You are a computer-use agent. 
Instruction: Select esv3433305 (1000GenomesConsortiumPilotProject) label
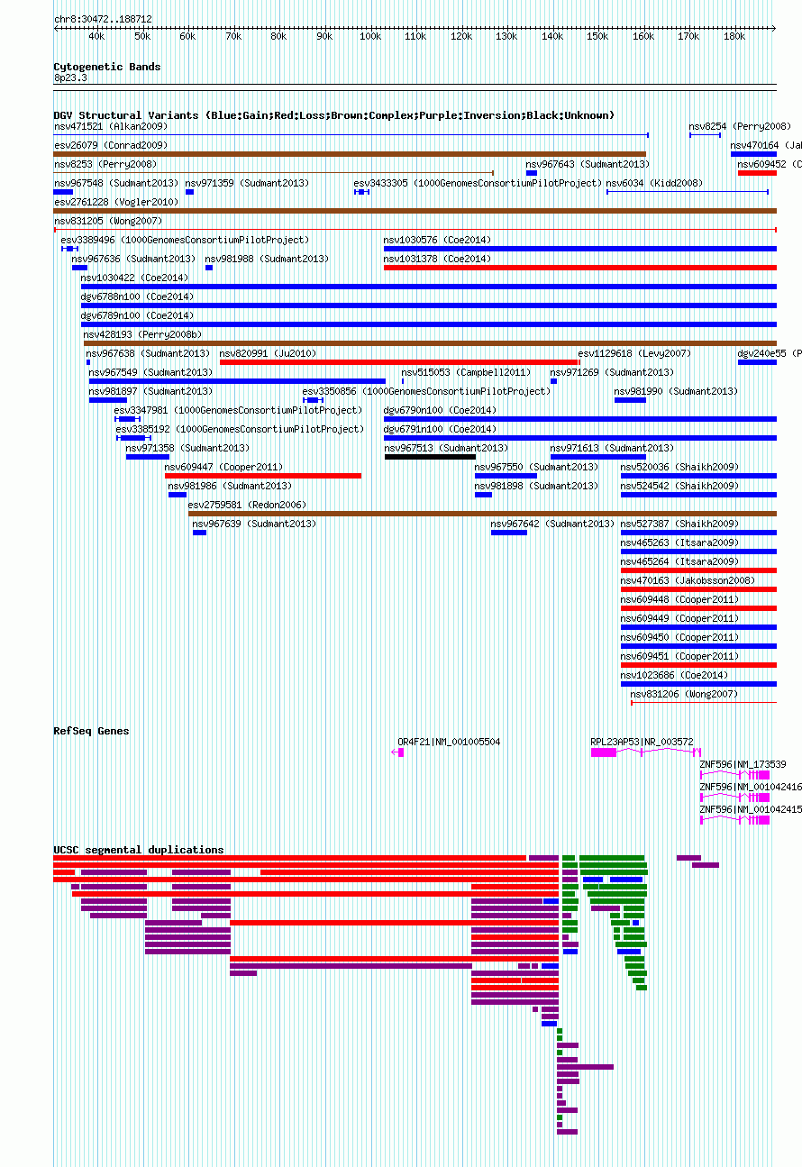478,184
